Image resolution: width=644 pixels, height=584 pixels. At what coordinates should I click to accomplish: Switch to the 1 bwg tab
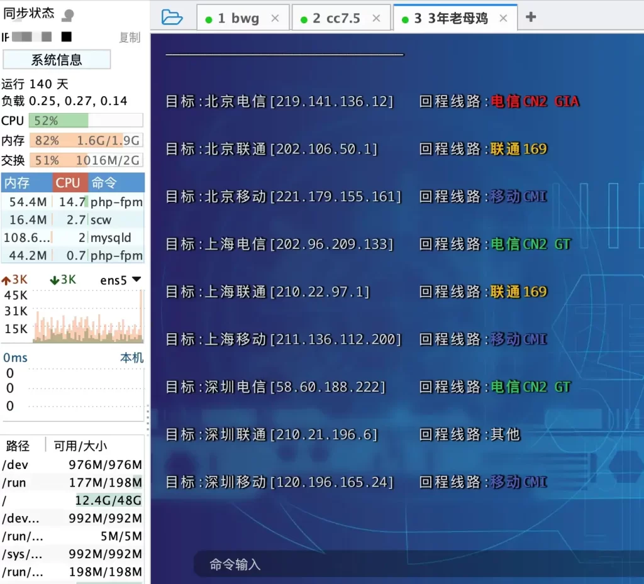[x=242, y=18]
